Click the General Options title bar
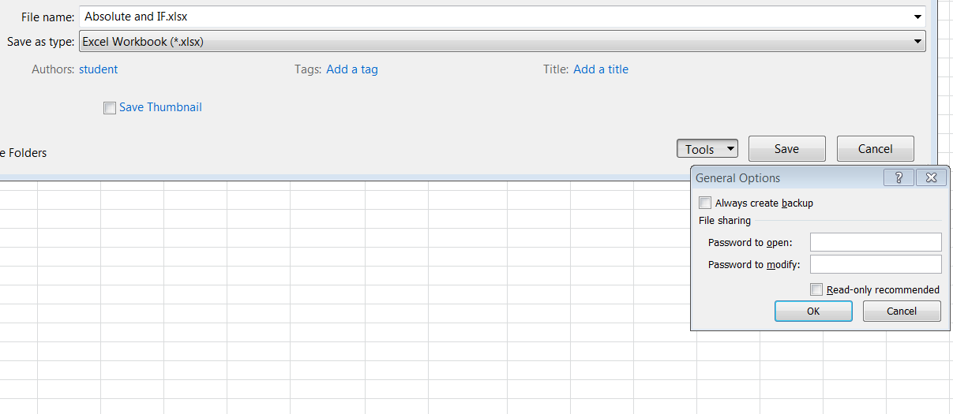Image resolution: width=953 pixels, height=414 pixels. coord(782,178)
